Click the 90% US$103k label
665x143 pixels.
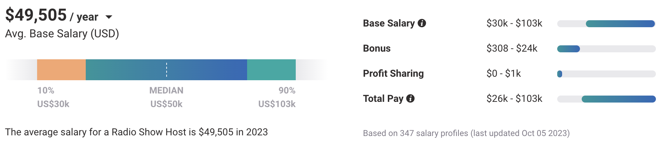277,97
